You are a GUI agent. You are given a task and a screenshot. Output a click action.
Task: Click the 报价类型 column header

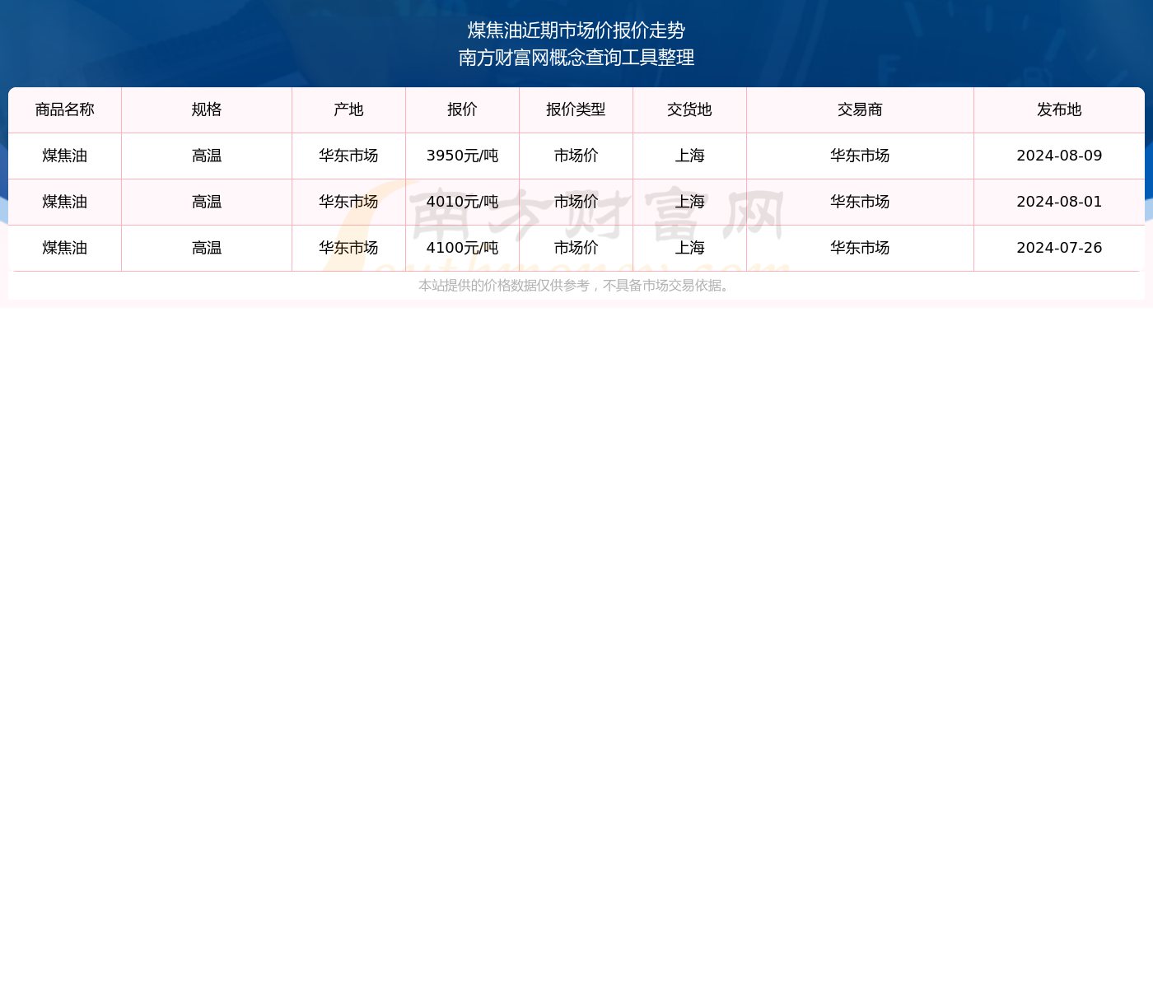[576, 110]
